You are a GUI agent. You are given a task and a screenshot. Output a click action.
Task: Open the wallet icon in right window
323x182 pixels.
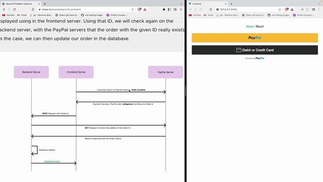tap(313, 10)
